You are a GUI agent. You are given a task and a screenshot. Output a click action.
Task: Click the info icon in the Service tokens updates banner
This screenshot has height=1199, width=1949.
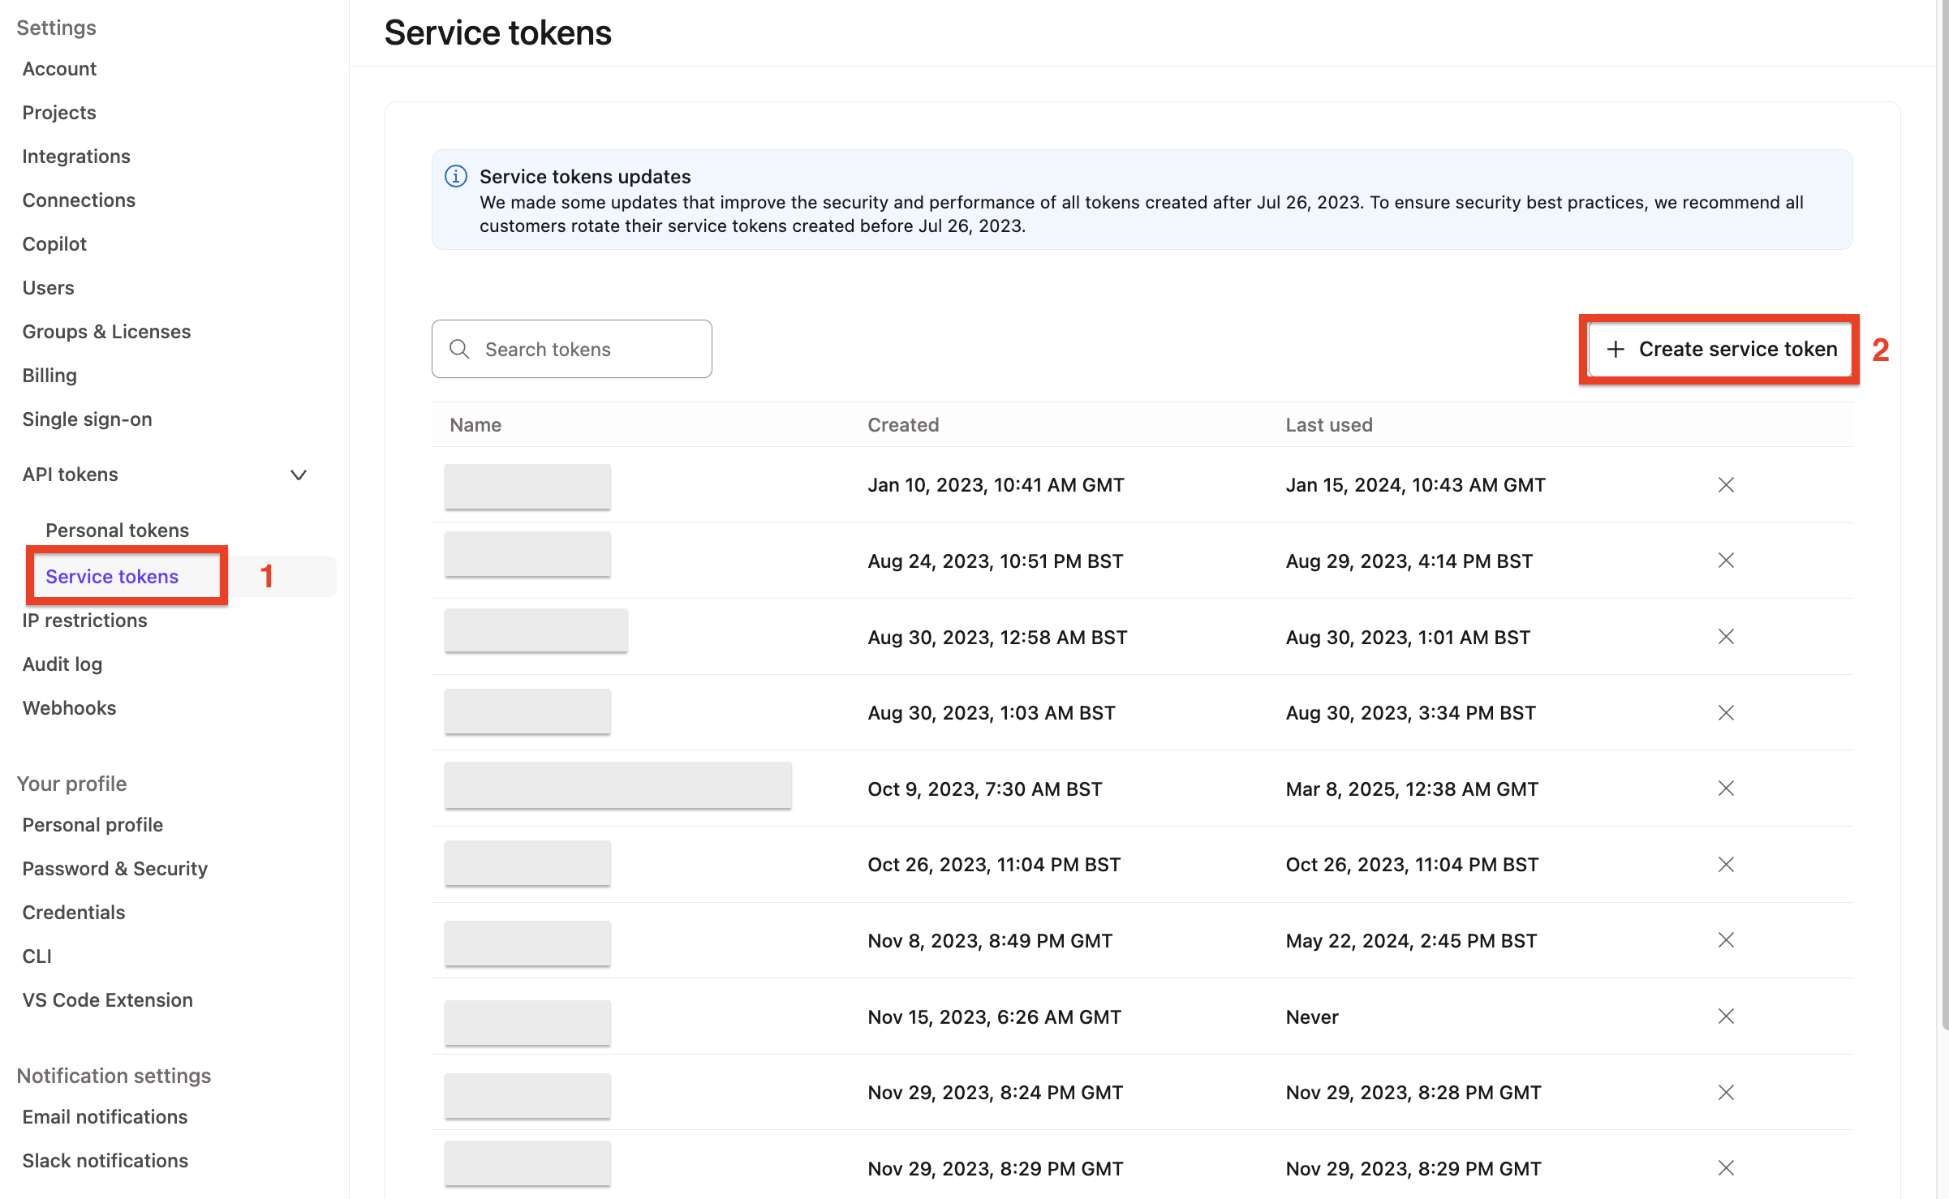[455, 176]
